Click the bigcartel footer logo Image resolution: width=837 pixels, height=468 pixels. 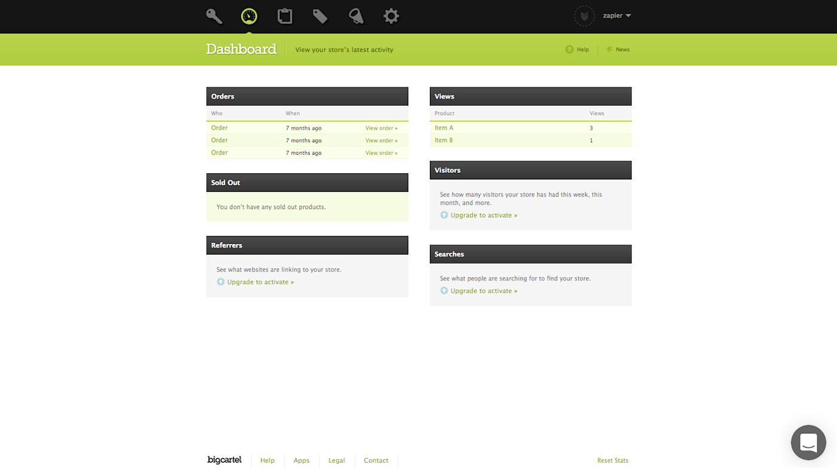pyautogui.click(x=224, y=460)
